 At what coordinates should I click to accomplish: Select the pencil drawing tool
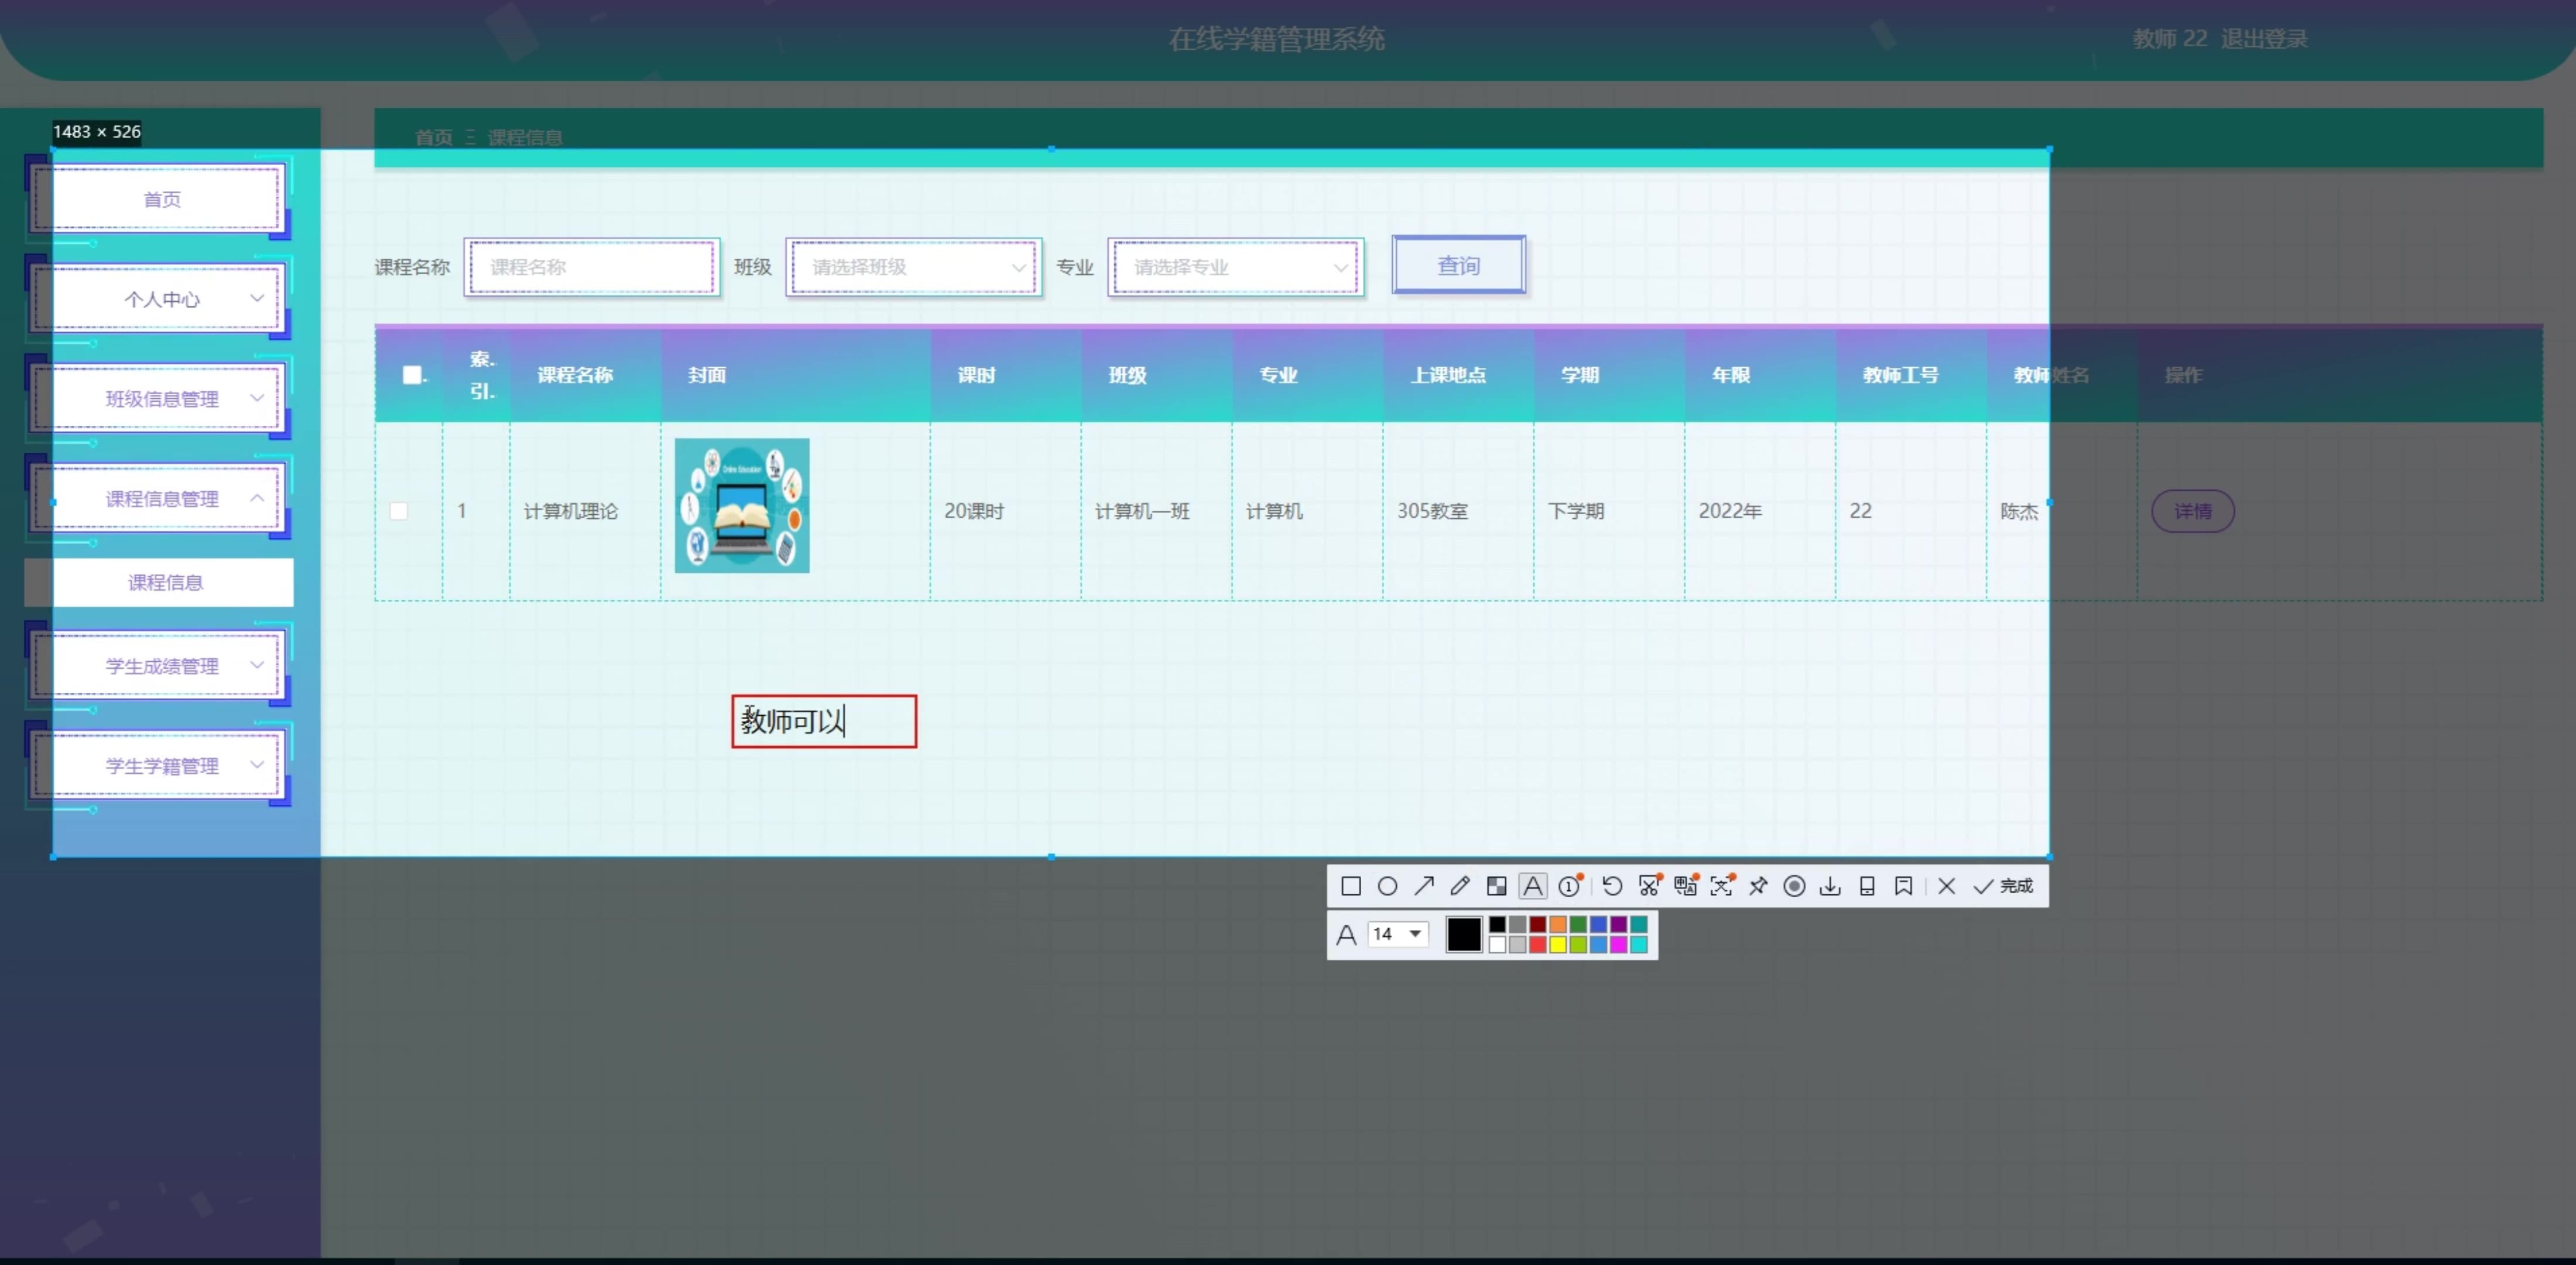click(1460, 886)
